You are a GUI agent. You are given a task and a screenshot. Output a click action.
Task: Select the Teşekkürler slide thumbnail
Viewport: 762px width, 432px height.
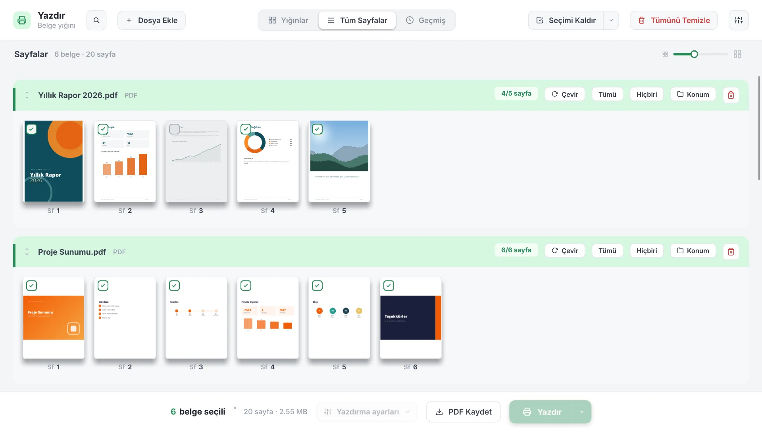[410, 318]
